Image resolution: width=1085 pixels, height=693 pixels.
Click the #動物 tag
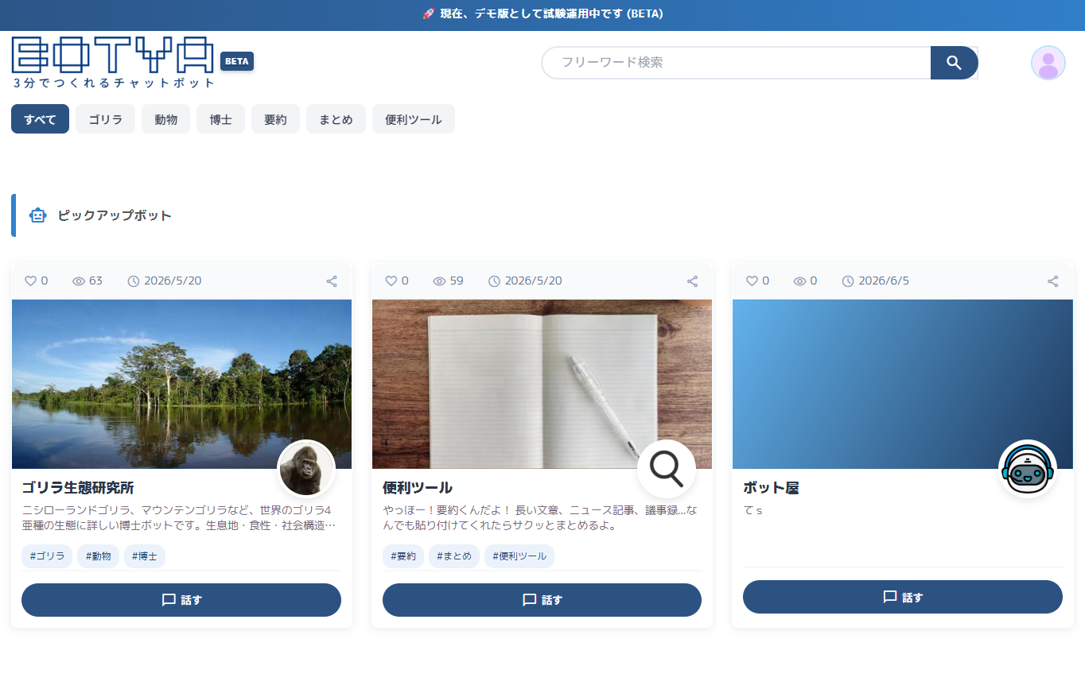click(x=99, y=556)
